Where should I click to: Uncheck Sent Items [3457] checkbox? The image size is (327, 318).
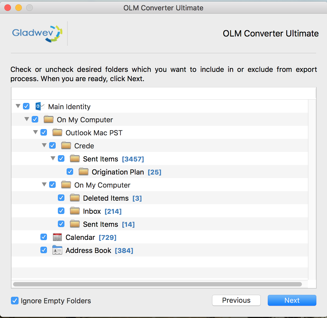[61, 158]
